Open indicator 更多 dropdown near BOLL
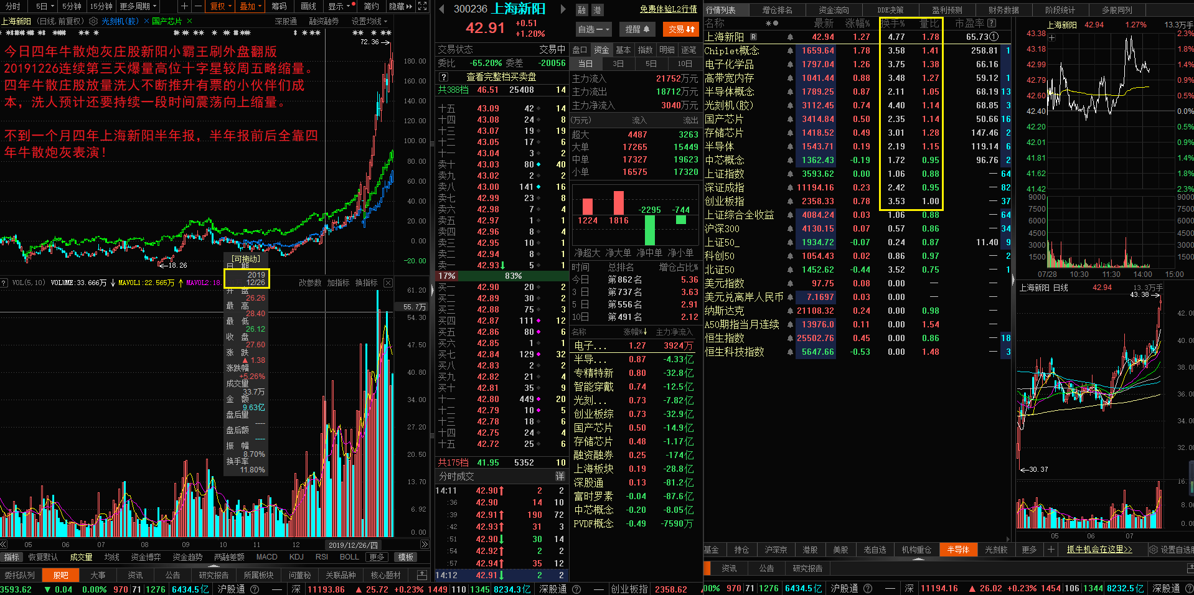This screenshot has width=1194, height=595. pos(377,557)
